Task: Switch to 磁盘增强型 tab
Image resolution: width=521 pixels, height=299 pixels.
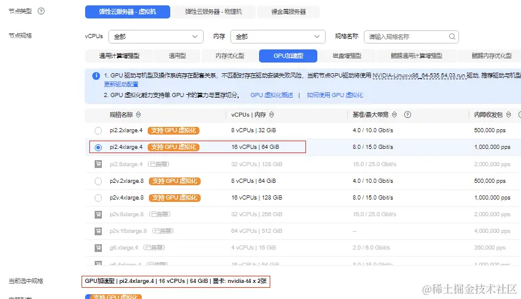Action: (x=347, y=56)
